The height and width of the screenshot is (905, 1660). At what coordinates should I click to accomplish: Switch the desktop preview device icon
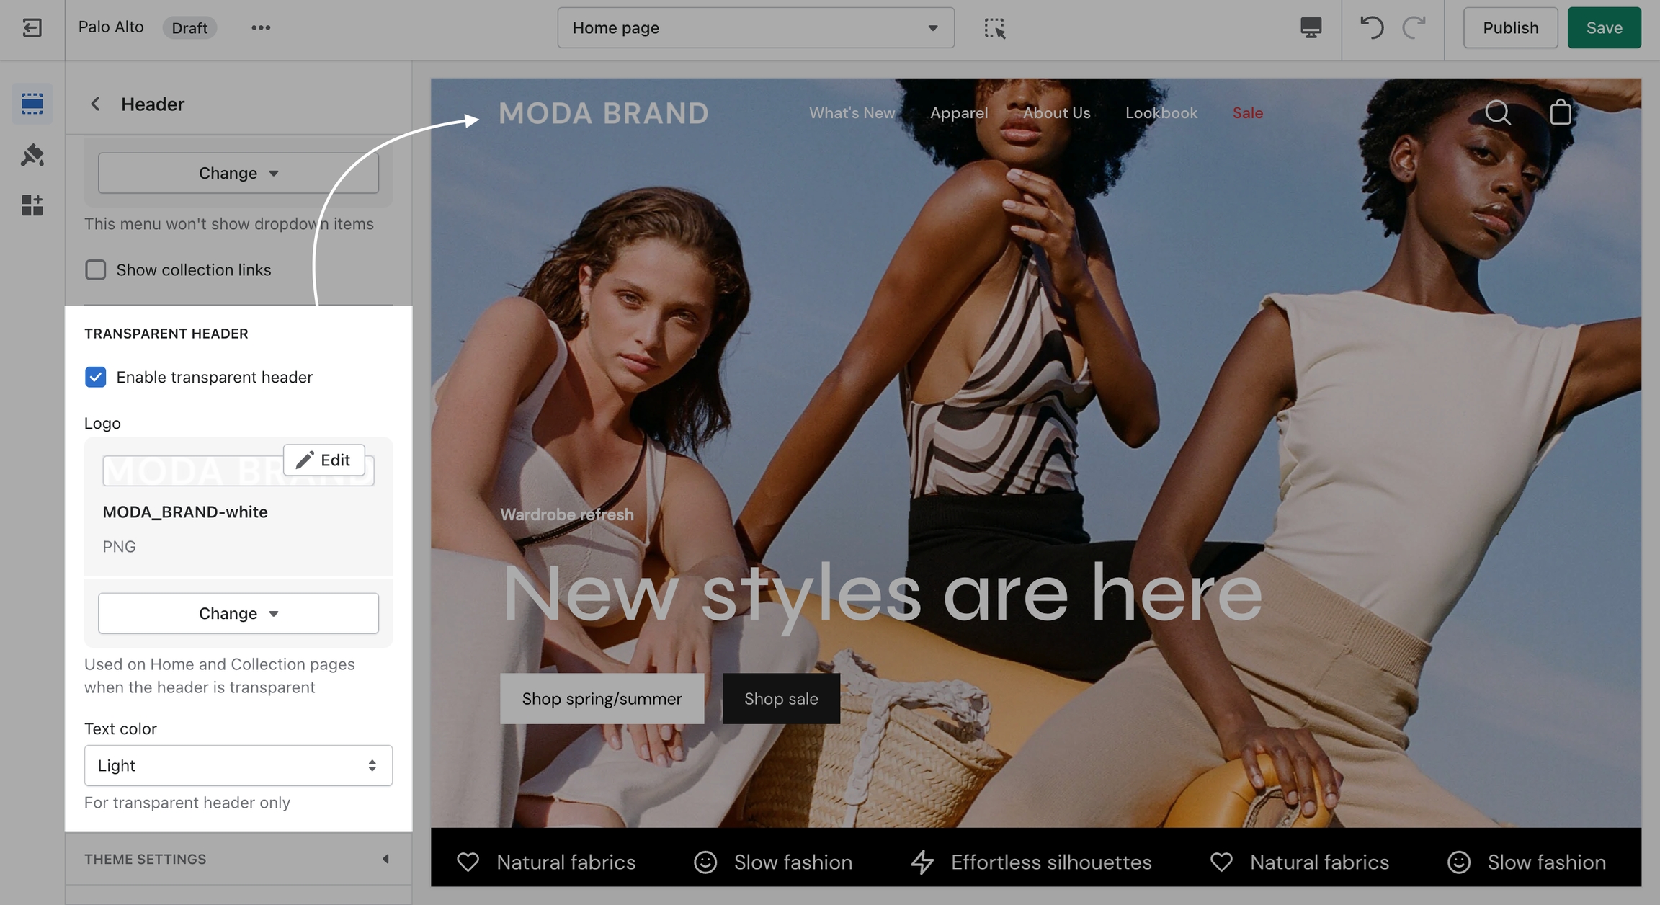1311,28
